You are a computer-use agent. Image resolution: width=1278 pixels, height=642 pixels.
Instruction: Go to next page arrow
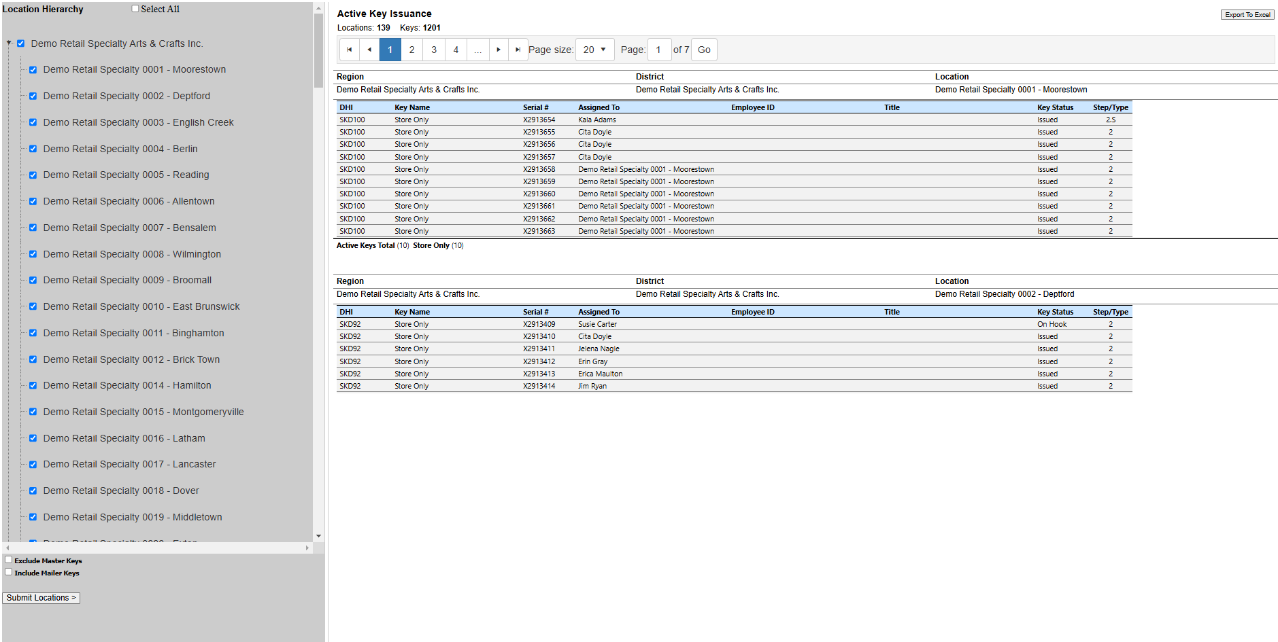499,50
